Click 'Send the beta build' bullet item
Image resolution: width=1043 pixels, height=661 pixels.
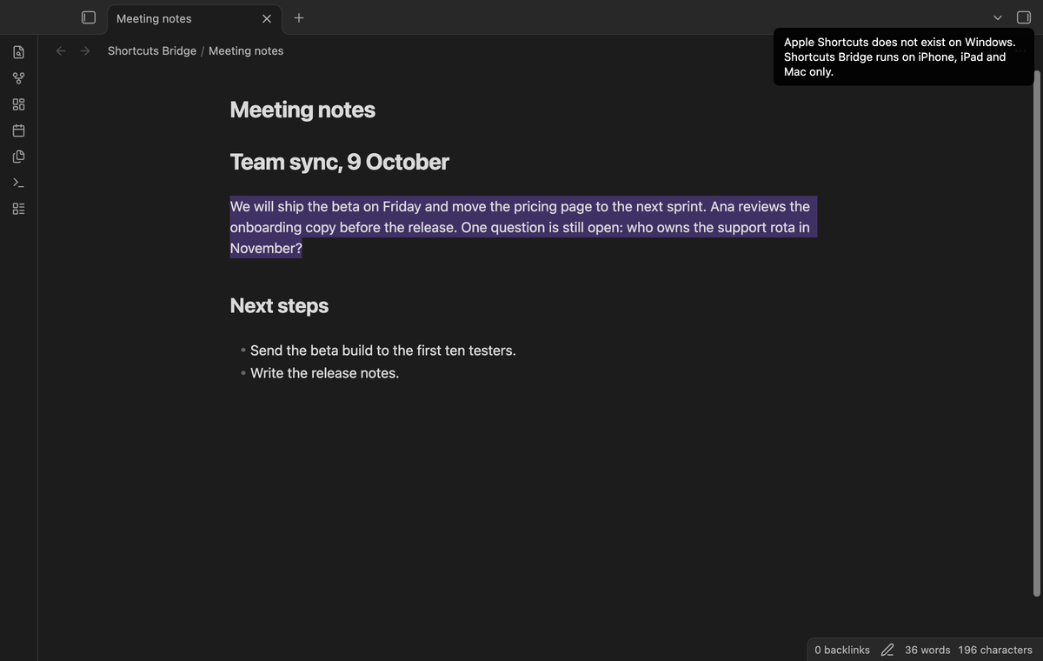[x=383, y=351]
